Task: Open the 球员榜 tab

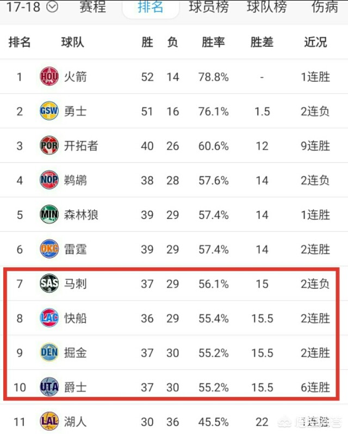Action: tap(209, 7)
